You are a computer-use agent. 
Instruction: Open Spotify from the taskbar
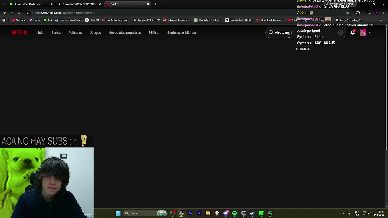pyautogui.click(x=235, y=213)
